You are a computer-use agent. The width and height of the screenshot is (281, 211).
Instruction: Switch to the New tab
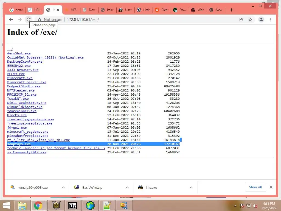tap(216, 10)
